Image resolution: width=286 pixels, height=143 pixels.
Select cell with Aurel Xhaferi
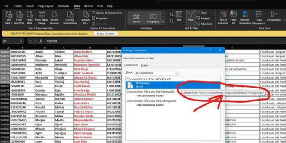pos(90,52)
